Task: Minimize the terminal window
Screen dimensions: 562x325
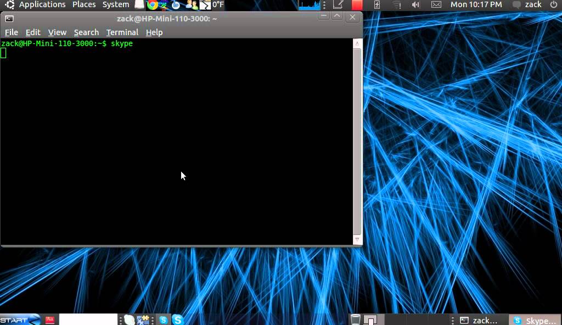Action: click(324, 16)
